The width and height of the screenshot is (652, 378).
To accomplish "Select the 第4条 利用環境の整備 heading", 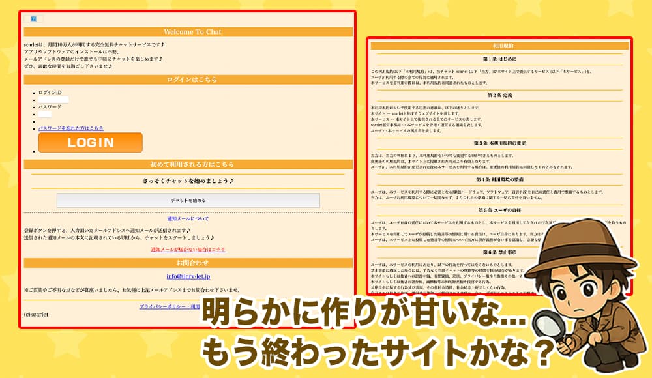I will 499,179.
